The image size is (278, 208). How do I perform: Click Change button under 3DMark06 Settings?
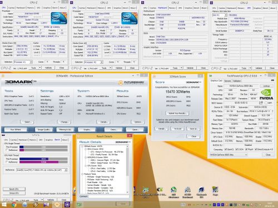tap(64, 122)
